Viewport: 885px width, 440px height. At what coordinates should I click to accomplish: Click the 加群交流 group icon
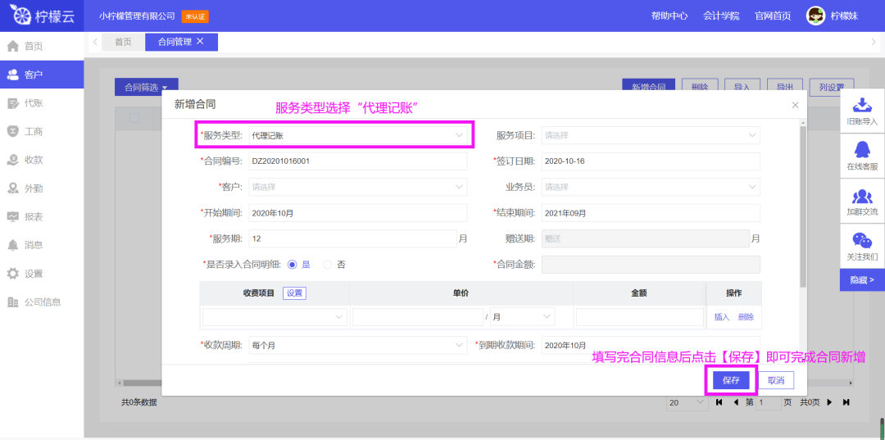click(861, 196)
